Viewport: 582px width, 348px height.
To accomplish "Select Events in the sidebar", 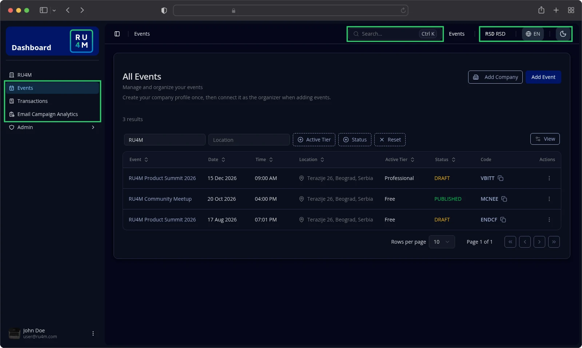I will (52, 88).
